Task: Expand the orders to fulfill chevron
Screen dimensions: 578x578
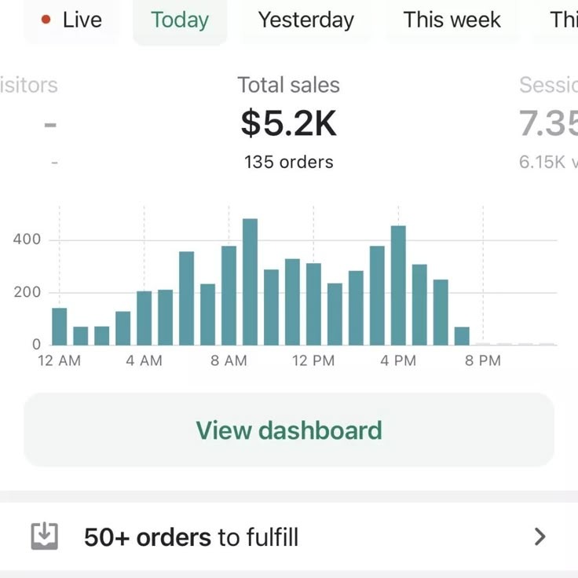Action: click(x=540, y=536)
